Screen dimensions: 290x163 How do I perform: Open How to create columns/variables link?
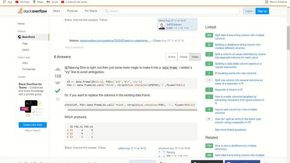[x=240, y=100]
